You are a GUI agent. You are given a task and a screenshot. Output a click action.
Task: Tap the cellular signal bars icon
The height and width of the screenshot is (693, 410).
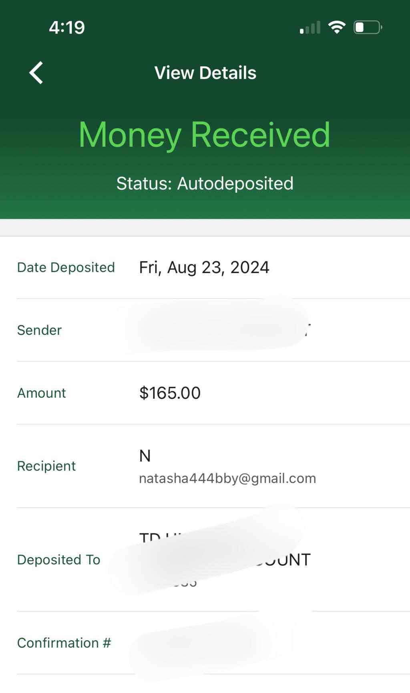(x=310, y=27)
